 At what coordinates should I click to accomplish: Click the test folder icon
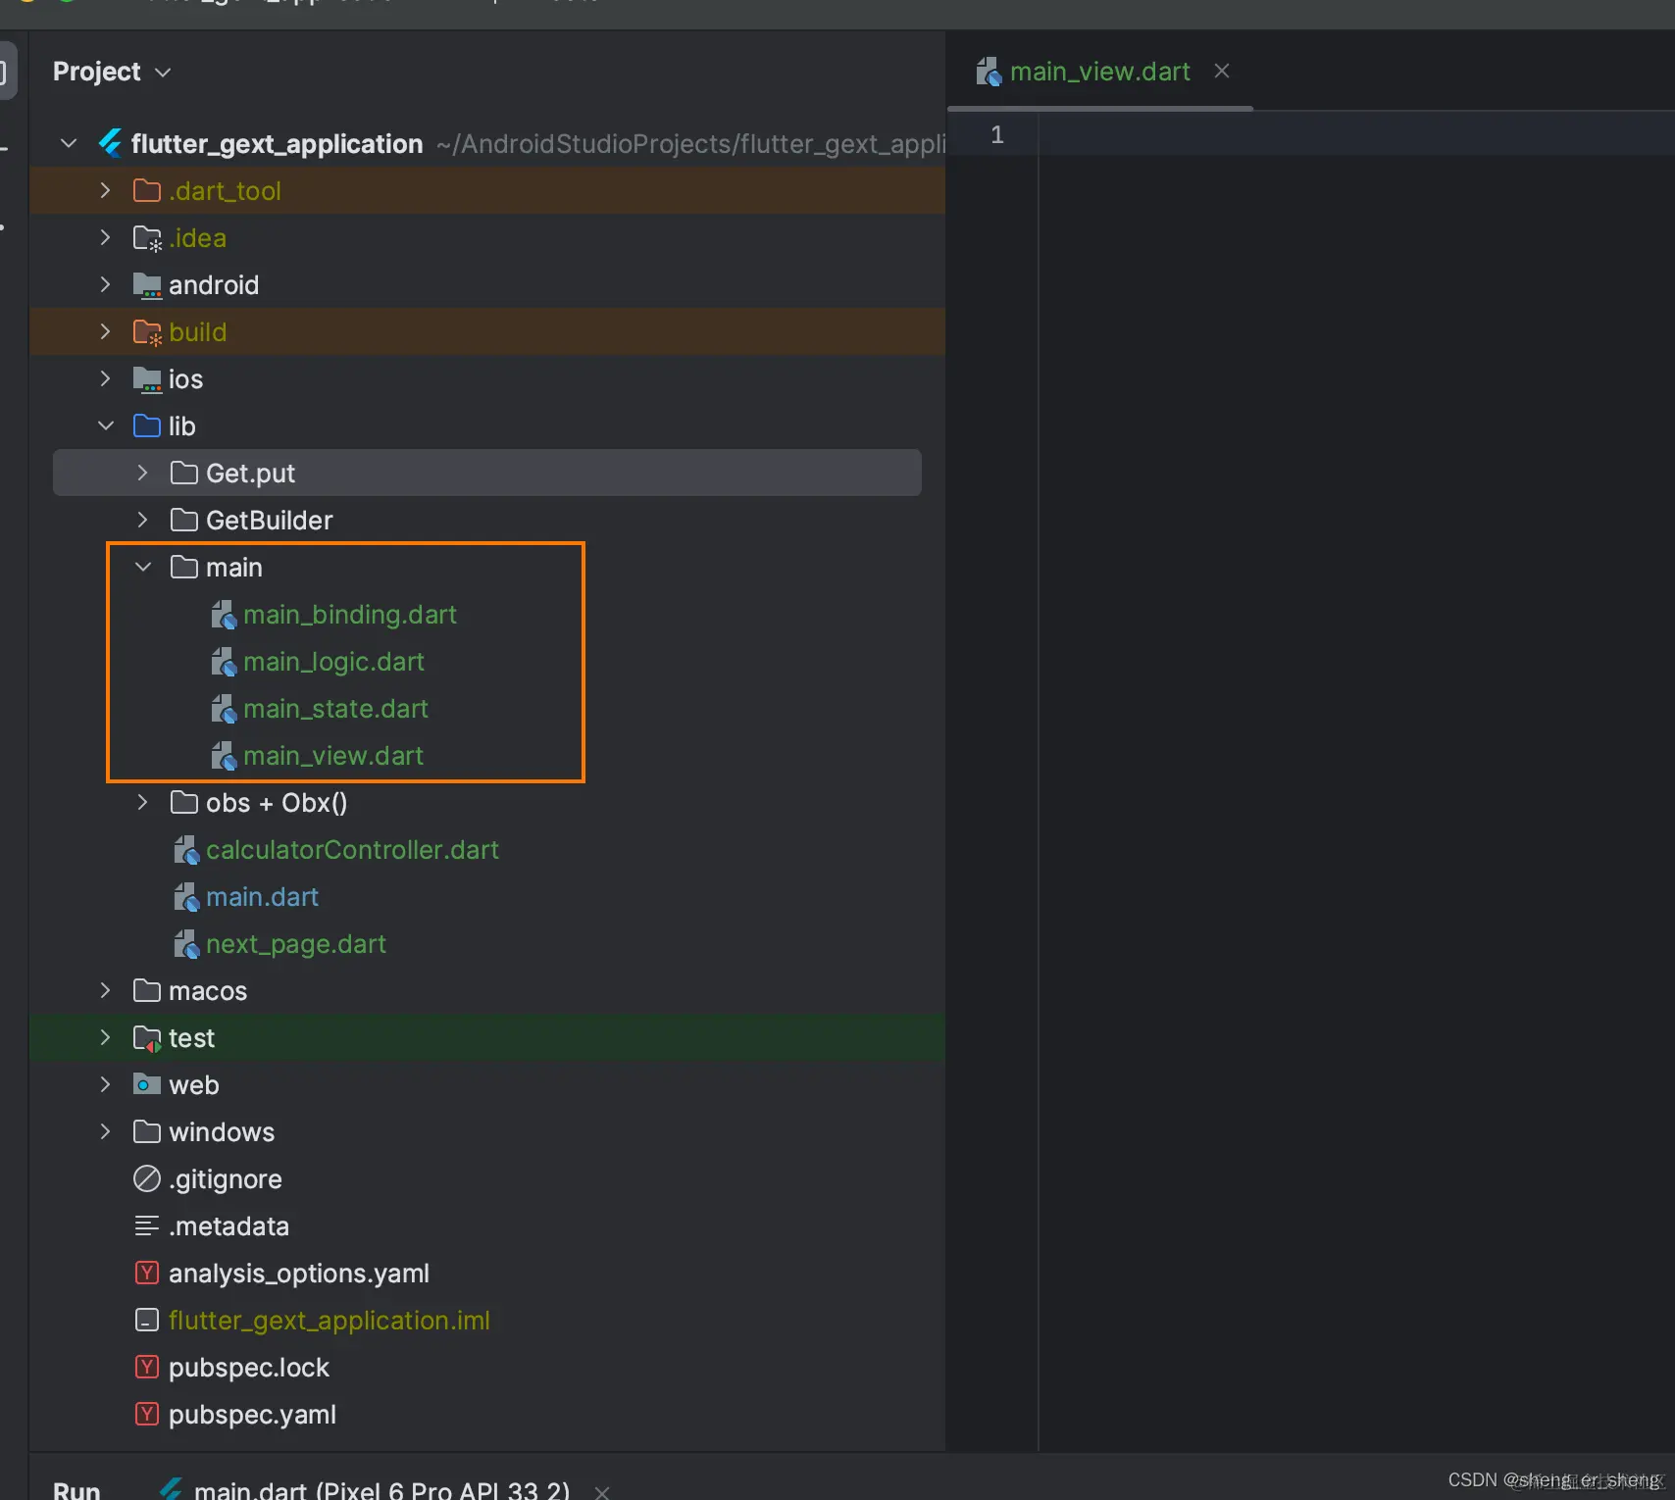click(147, 1038)
